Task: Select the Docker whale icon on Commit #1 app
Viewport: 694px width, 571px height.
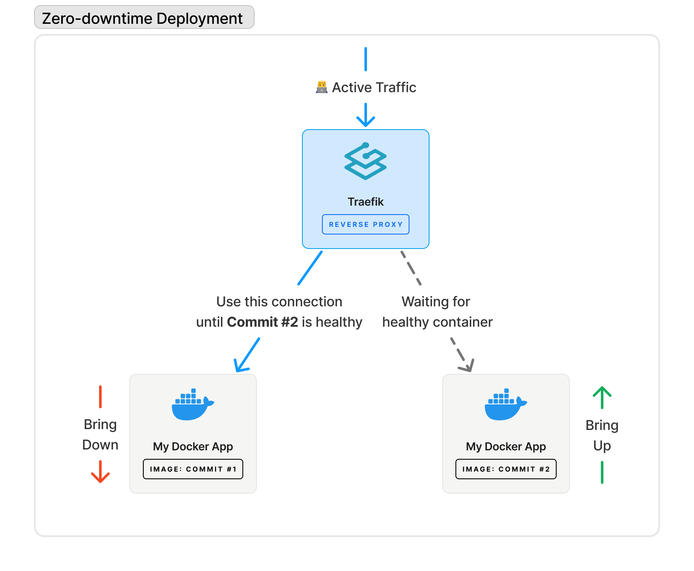Action: click(x=192, y=404)
